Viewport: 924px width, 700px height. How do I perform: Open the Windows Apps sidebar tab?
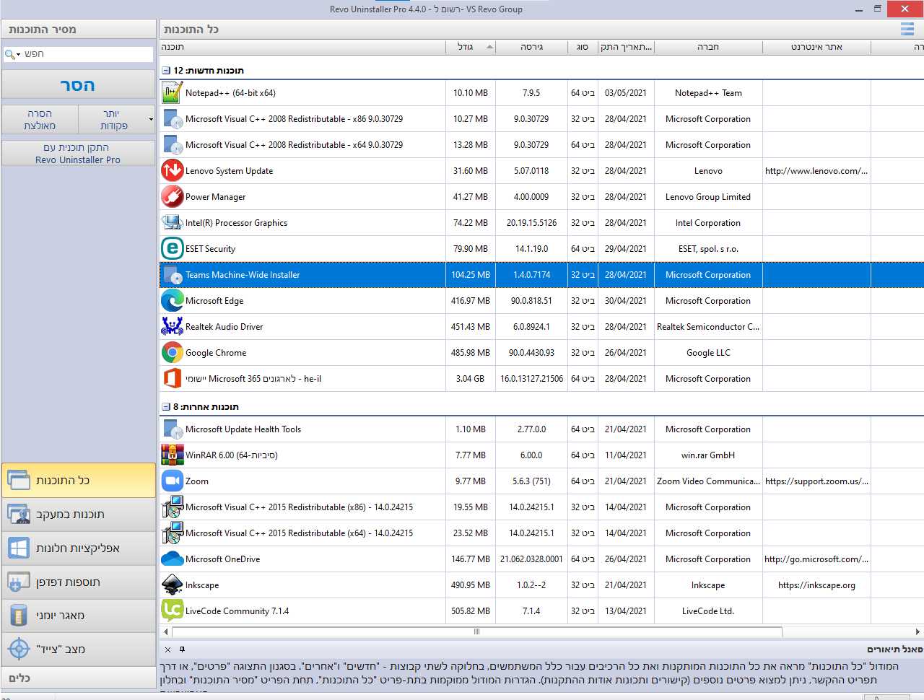click(x=78, y=548)
